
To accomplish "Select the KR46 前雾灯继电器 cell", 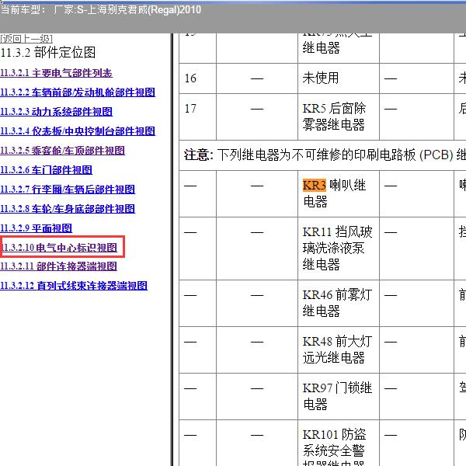I will point(339,303).
